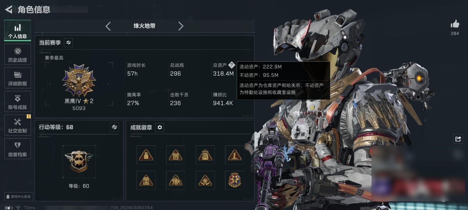Click the 游戏中心启动 button
The image size is (468, 210).
point(18,197)
